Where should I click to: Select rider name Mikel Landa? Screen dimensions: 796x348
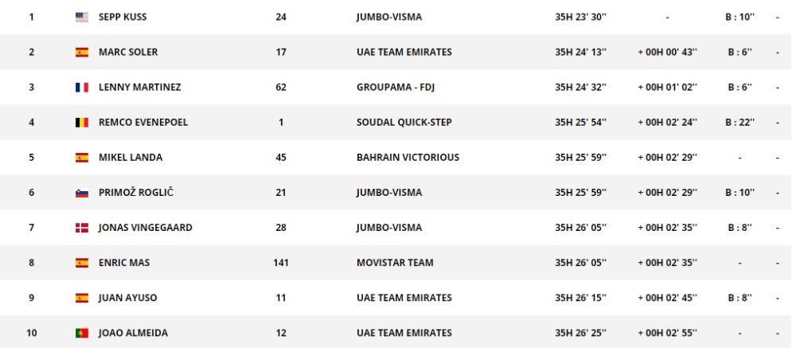131,158
